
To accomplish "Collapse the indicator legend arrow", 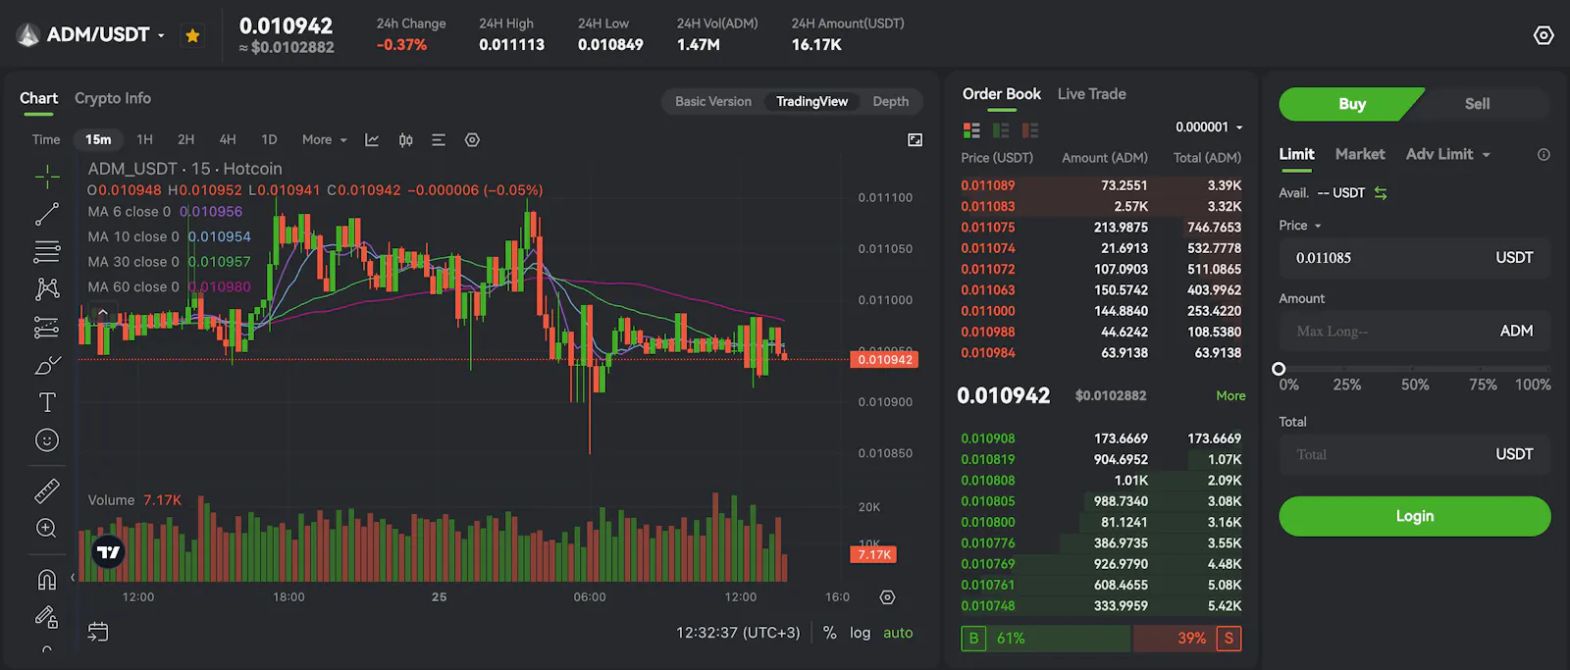I will (102, 313).
